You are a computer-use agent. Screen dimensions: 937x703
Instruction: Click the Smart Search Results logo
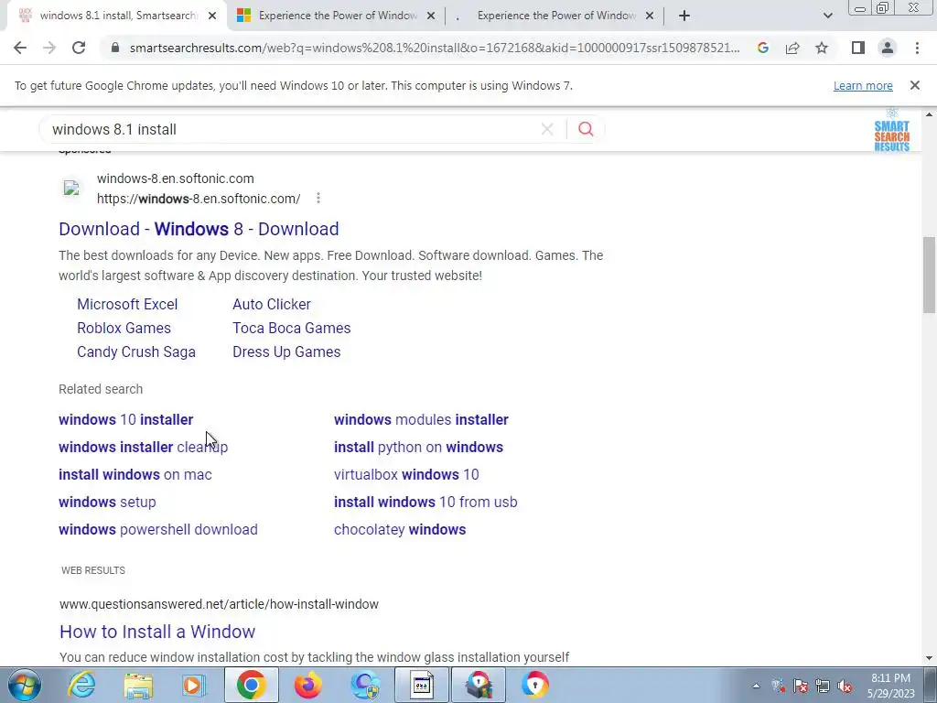coord(891,130)
